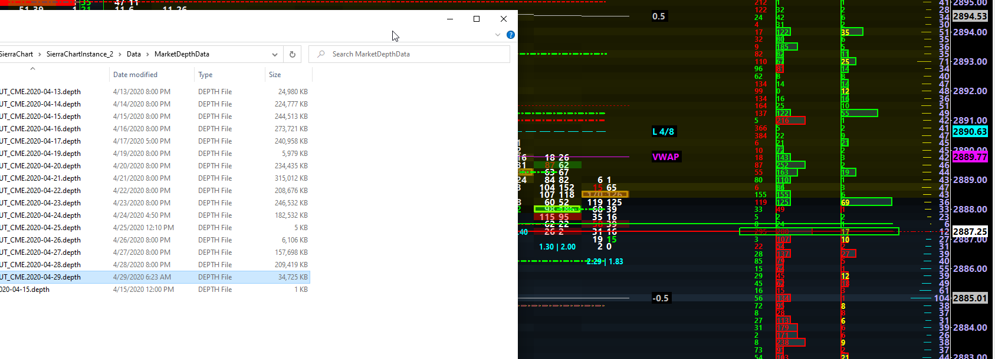Image resolution: width=995 pixels, height=359 pixels.
Task: Click the 0.5 deviation label on chart
Action: [x=659, y=16]
